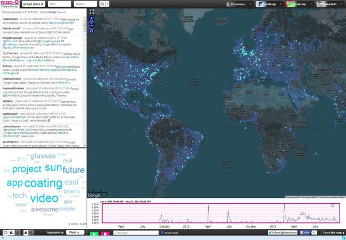The image size is (346, 240).
Task: Open the search options dropdown arrow
Action: tap(107, 4)
